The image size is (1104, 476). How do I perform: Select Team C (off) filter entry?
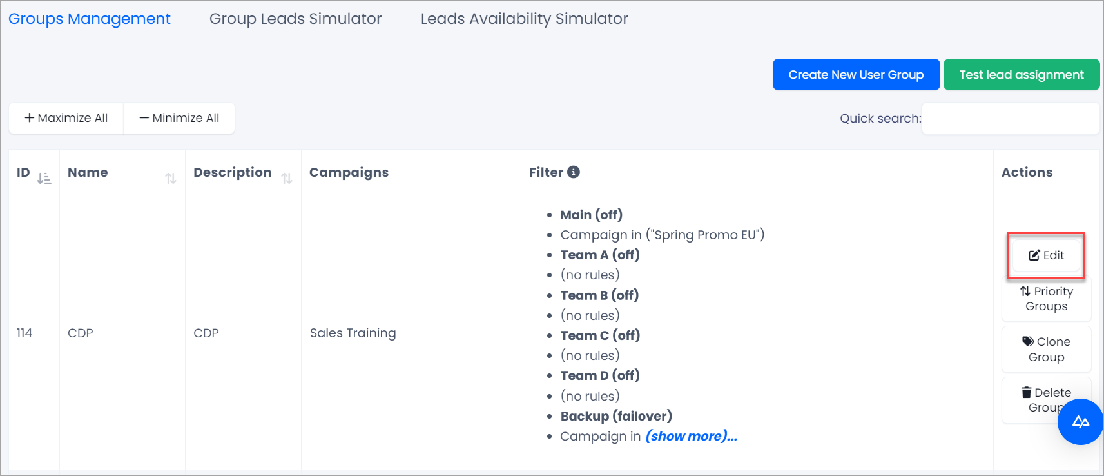pyautogui.click(x=600, y=335)
